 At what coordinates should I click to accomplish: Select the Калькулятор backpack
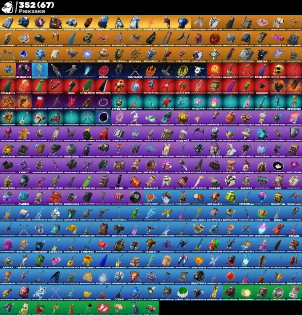(8, 23)
